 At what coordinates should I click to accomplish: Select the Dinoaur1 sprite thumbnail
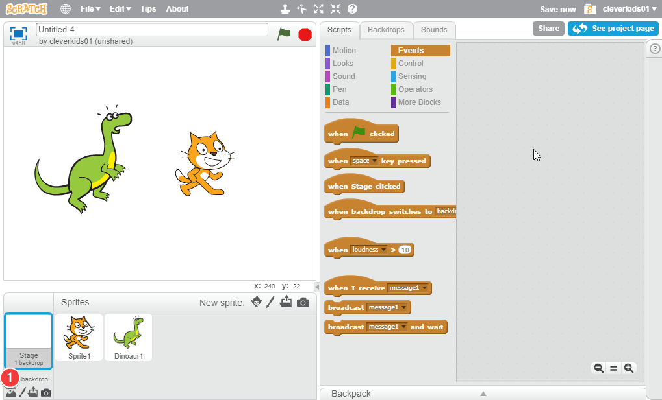(129, 337)
